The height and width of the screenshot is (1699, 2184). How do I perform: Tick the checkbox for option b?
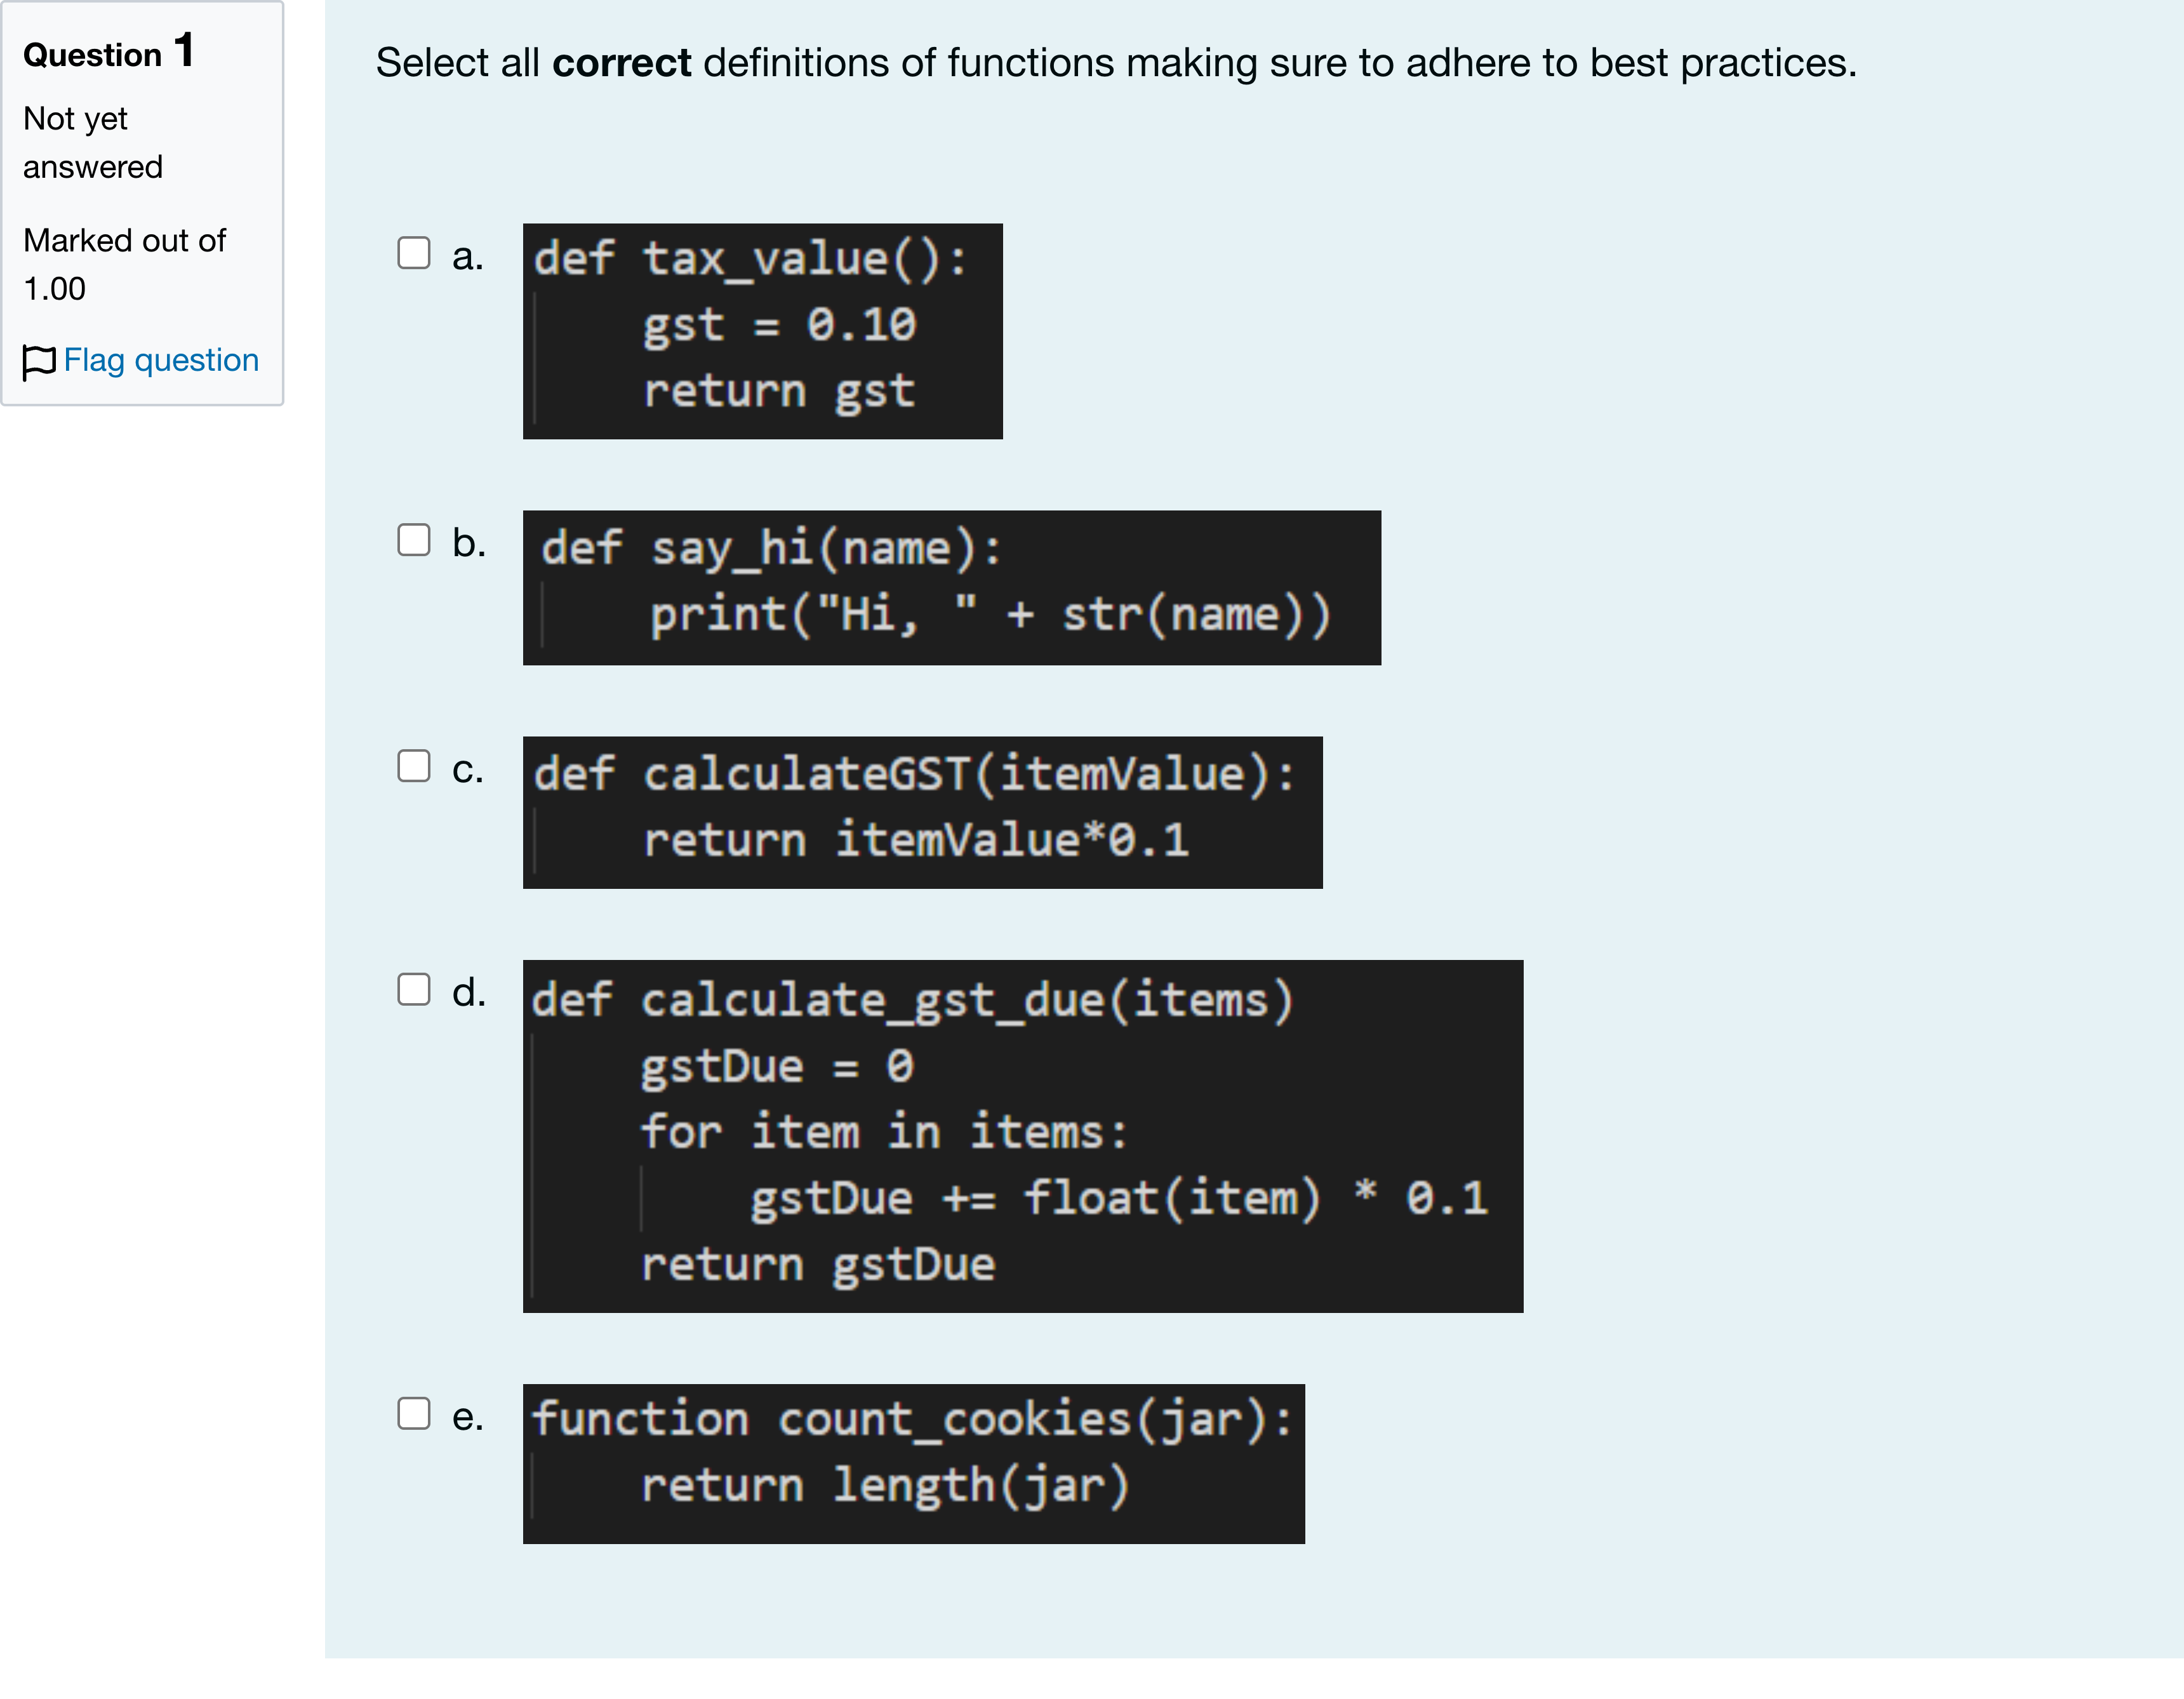point(414,540)
